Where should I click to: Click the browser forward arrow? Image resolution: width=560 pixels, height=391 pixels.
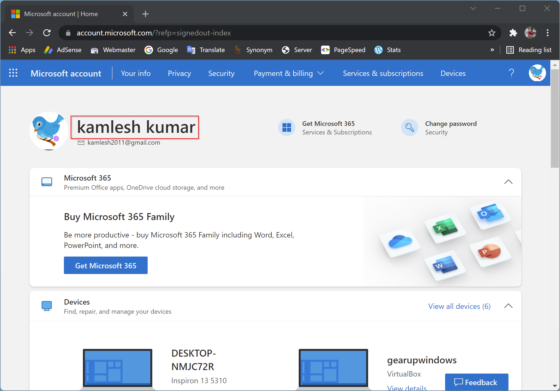tap(29, 33)
